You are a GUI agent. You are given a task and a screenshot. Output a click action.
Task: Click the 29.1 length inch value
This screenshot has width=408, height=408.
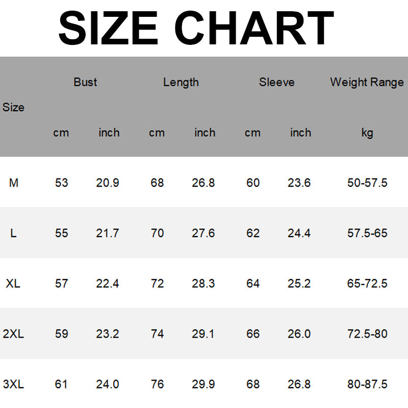click(x=203, y=334)
